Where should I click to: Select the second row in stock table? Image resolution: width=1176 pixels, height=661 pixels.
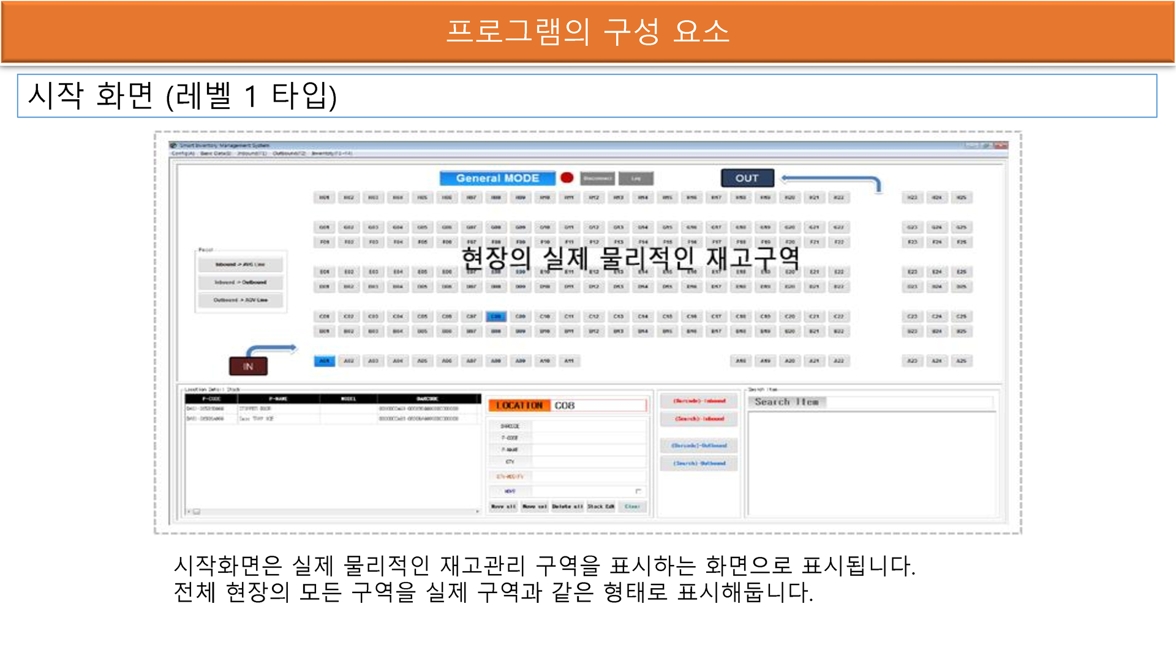click(333, 419)
